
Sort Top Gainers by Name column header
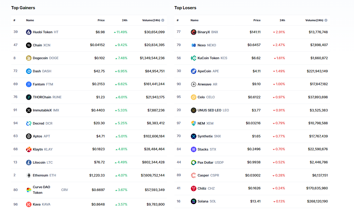30,20
